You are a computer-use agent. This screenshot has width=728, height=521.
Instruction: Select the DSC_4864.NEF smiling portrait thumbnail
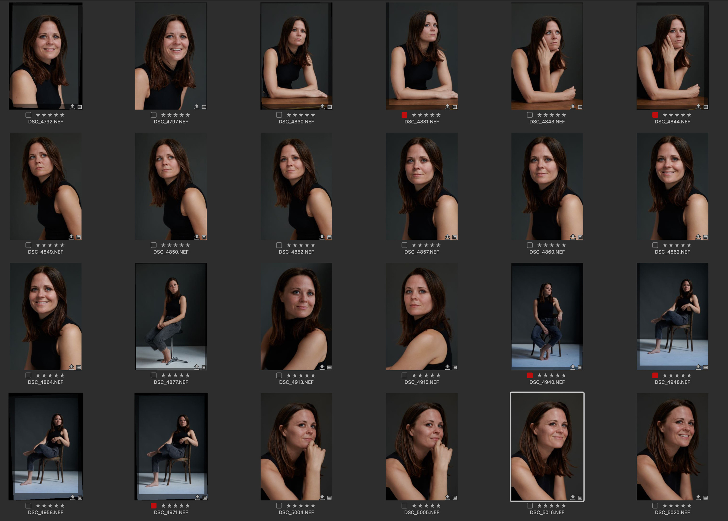coord(45,316)
